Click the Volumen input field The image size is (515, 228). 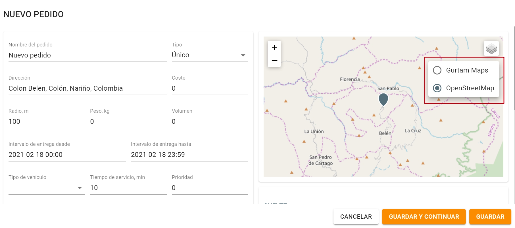(210, 122)
